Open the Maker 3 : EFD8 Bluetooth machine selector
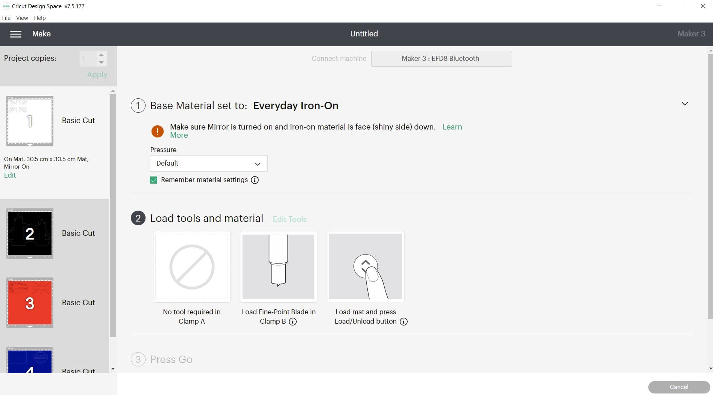This screenshot has height=395, width=713. coord(441,59)
